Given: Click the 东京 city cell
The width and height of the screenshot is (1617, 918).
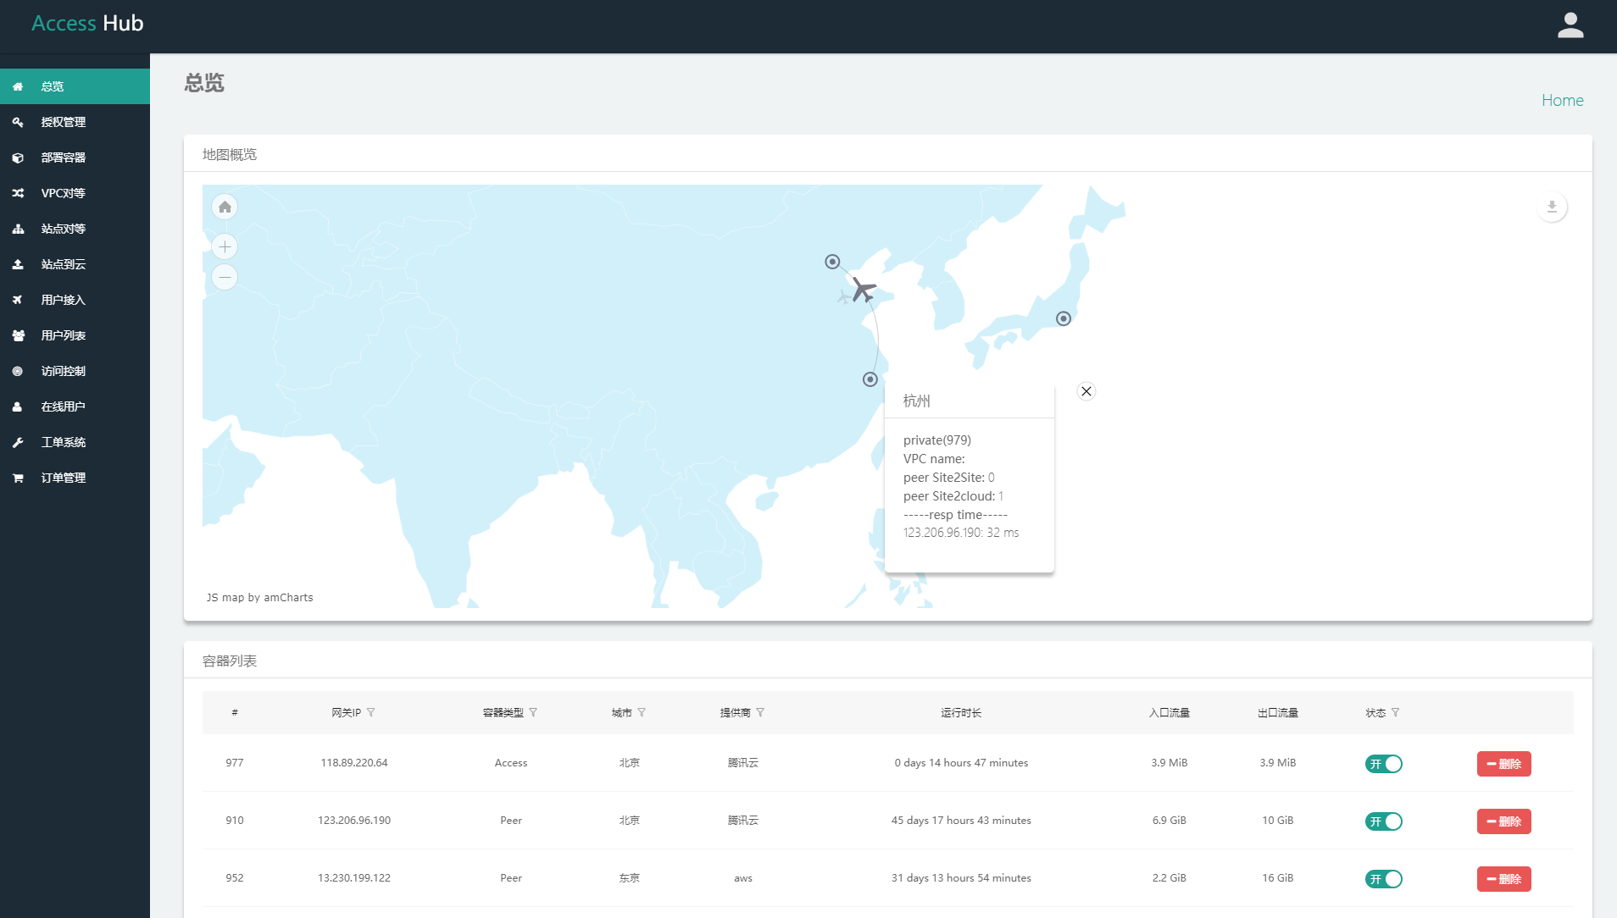Looking at the screenshot, I should click(x=630, y=878).
